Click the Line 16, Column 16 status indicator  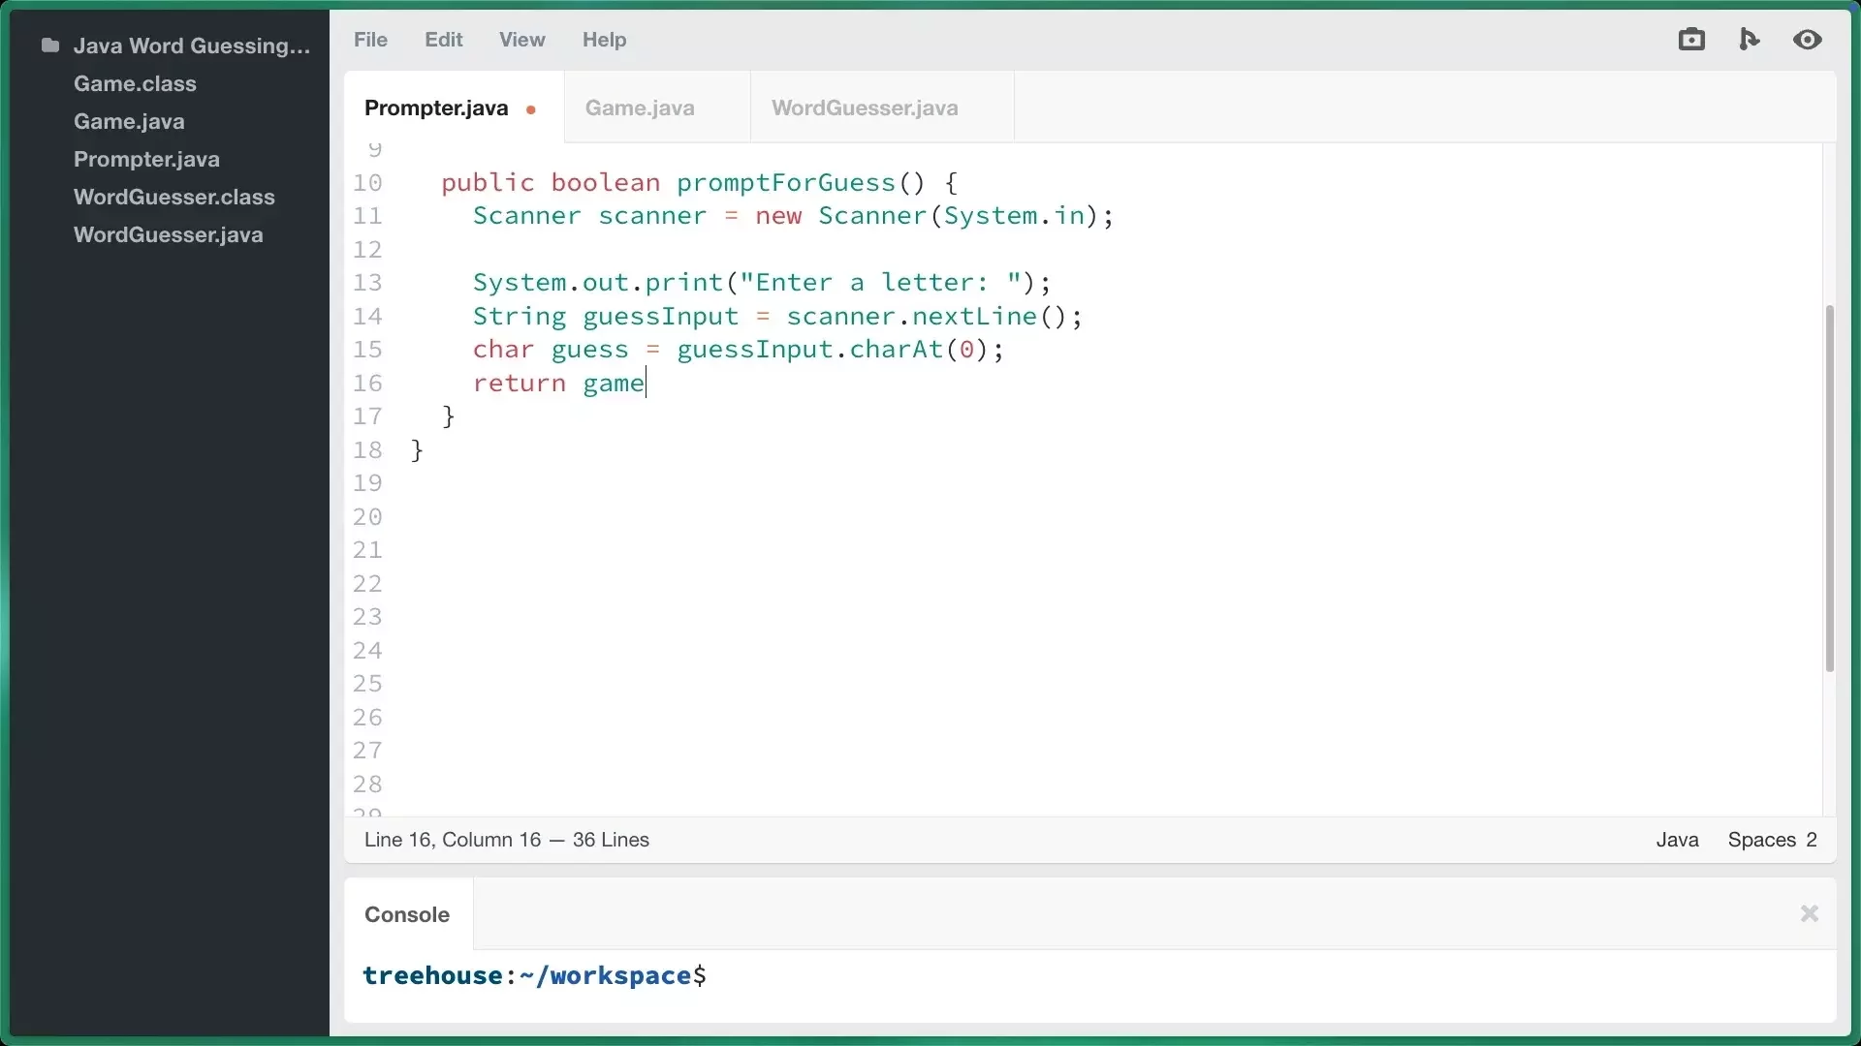click(x=507, y=840)
